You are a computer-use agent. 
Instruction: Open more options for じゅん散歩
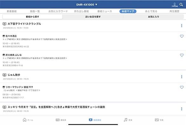182,76
